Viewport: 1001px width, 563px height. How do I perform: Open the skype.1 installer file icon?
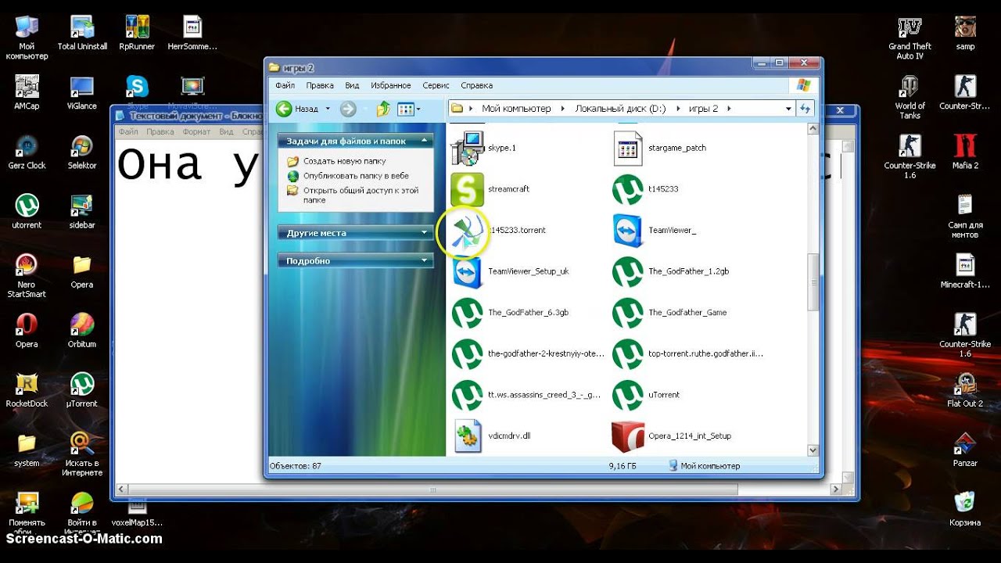468,148
